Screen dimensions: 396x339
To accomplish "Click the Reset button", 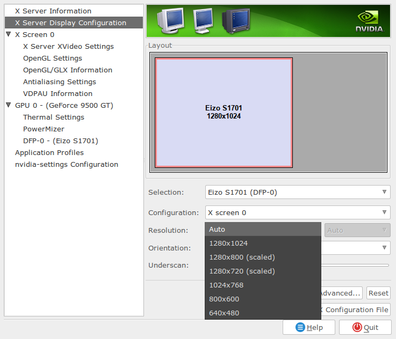I will tap(378, 293).
